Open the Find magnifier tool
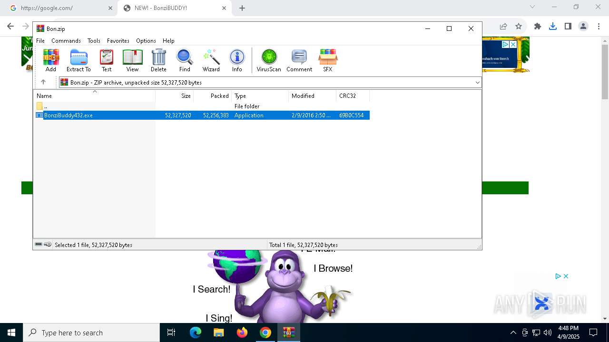The height and width of the screenshot is (342, 609). pos(185,60)
